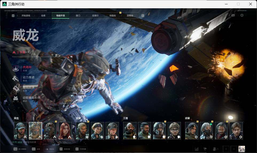Open the mail envelope icon
This screenshot has height=153, width=257.
233,15
